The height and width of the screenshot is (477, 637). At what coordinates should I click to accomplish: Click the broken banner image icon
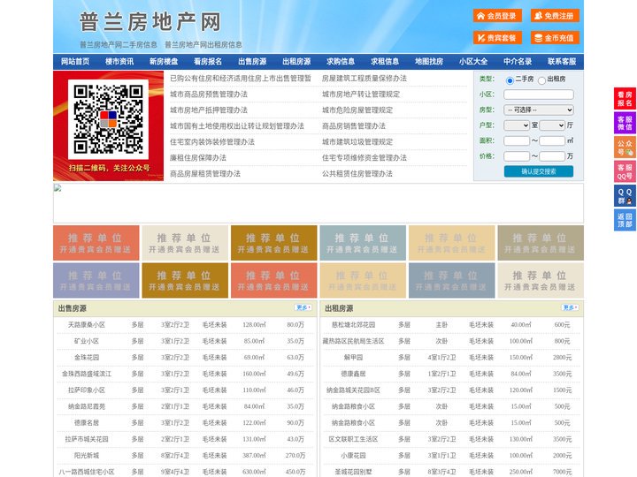tap(58, 188)
